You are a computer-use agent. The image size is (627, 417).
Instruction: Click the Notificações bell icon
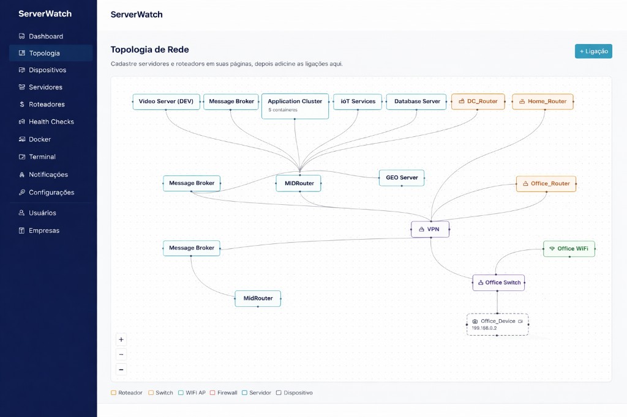point(22,175)
